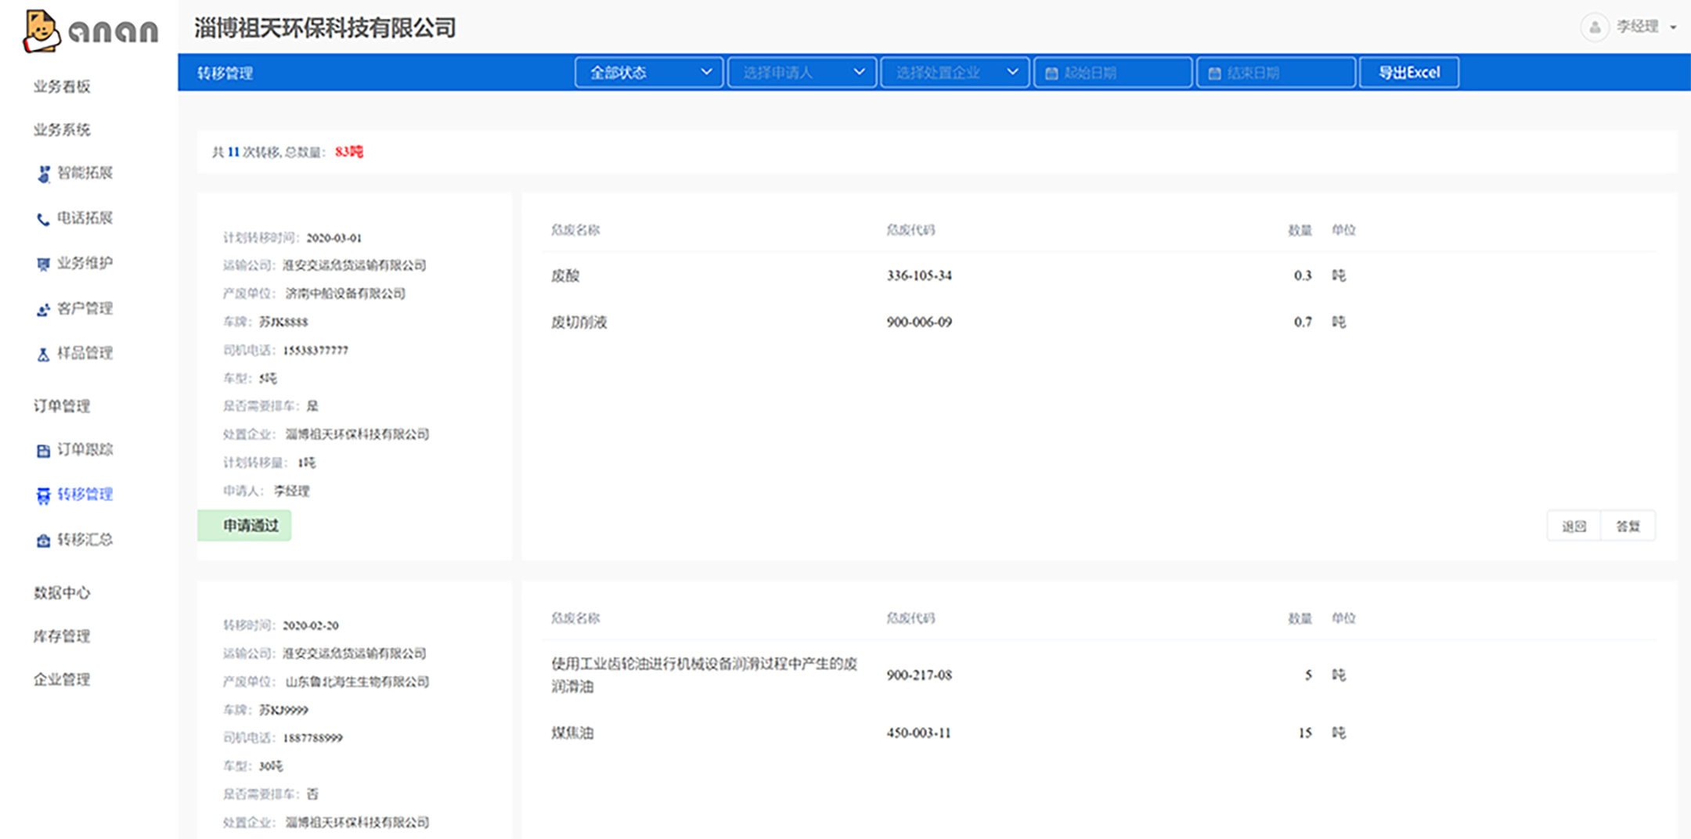The width and height of the screenshot is (1691, 839).
Task: Click the 起始日期 date field
Action: point(1112,73)
